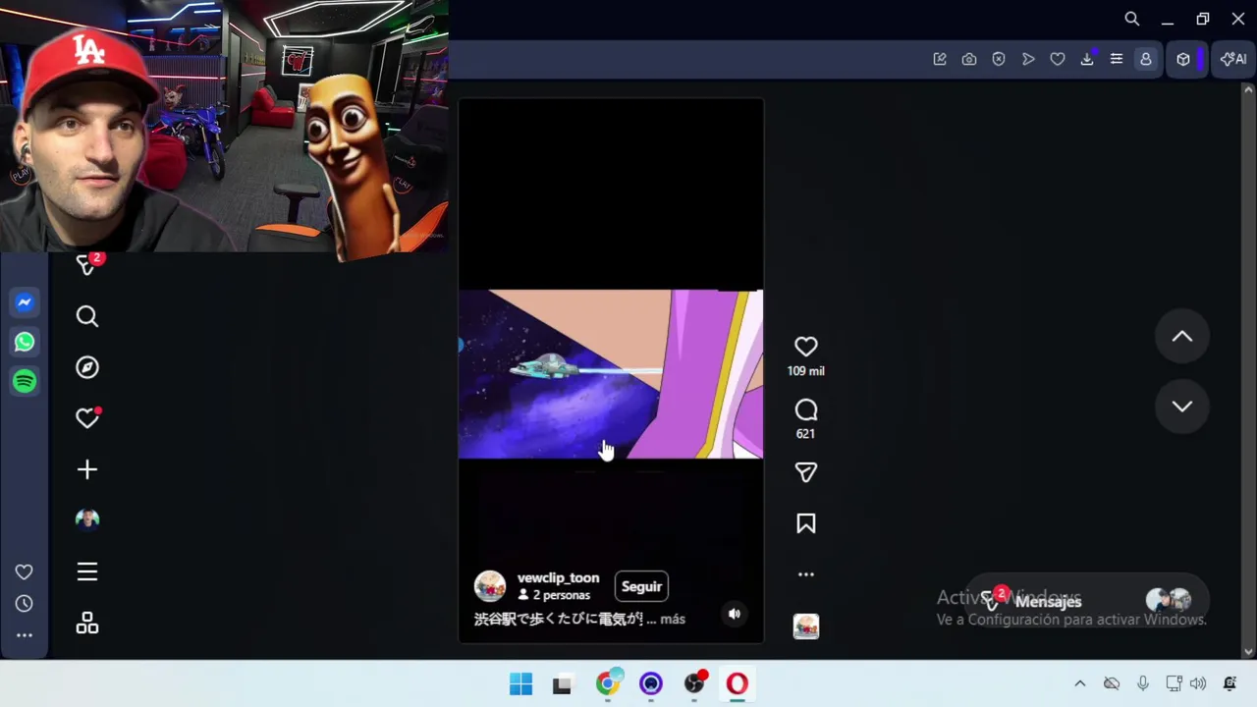The width and height of the screenshot is (1257, 707).
Task: Take a snapshot with Opera camera icon
Action: coord(969,59)
